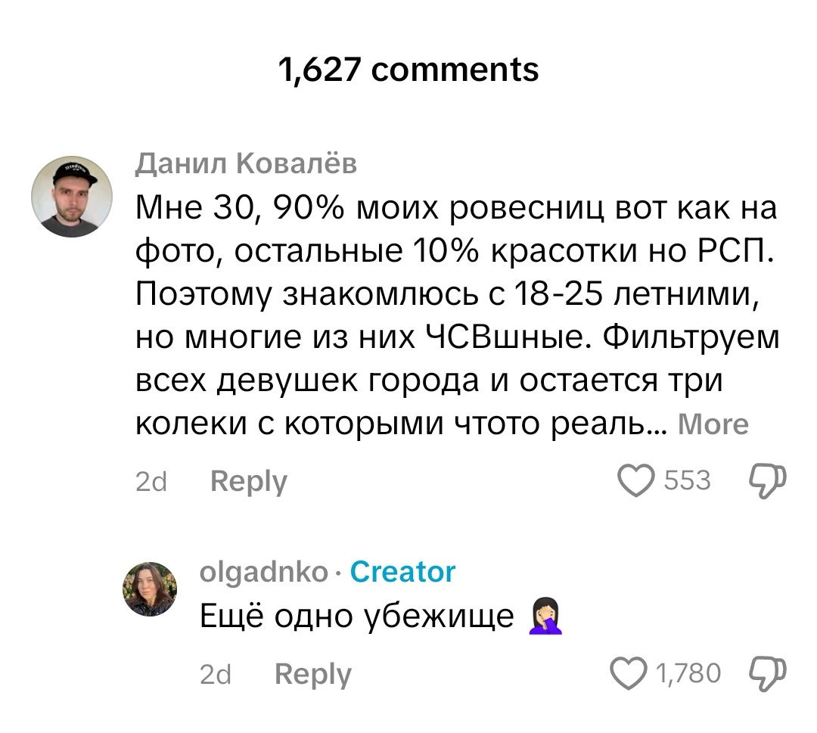The image size is (817, 733).
Task: Open olgadnko's profile avatar
Action: pyautogui.click(x=150, y=589)
